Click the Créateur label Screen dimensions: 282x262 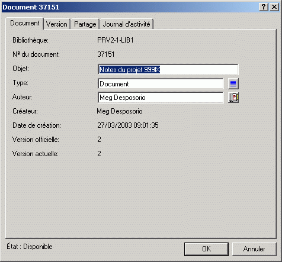pos(25,111)
